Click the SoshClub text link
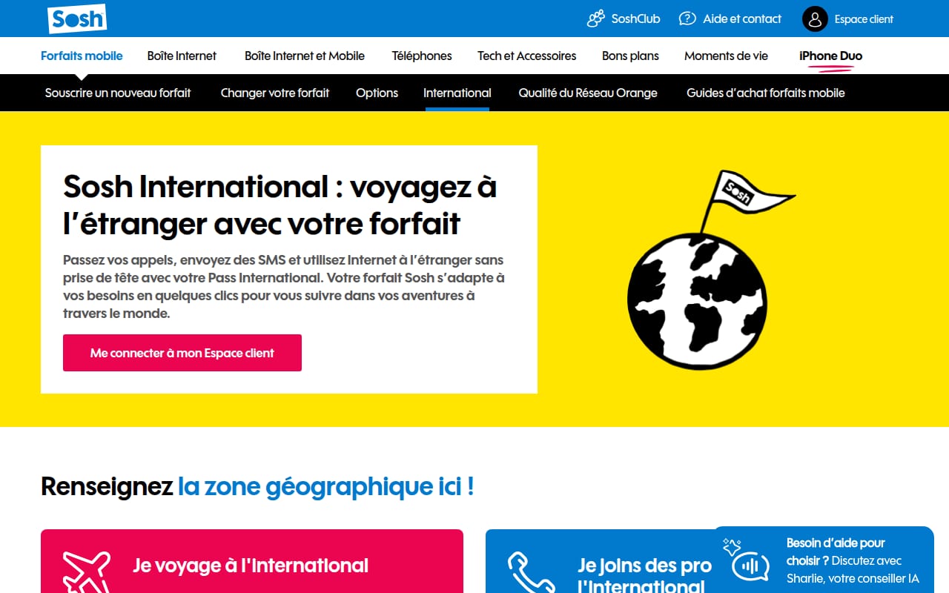This screenshot has height=593, width=949. tap(635, 19)
